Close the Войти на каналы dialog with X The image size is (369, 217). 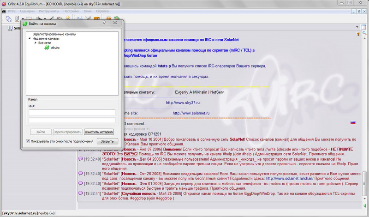(115, 22)
